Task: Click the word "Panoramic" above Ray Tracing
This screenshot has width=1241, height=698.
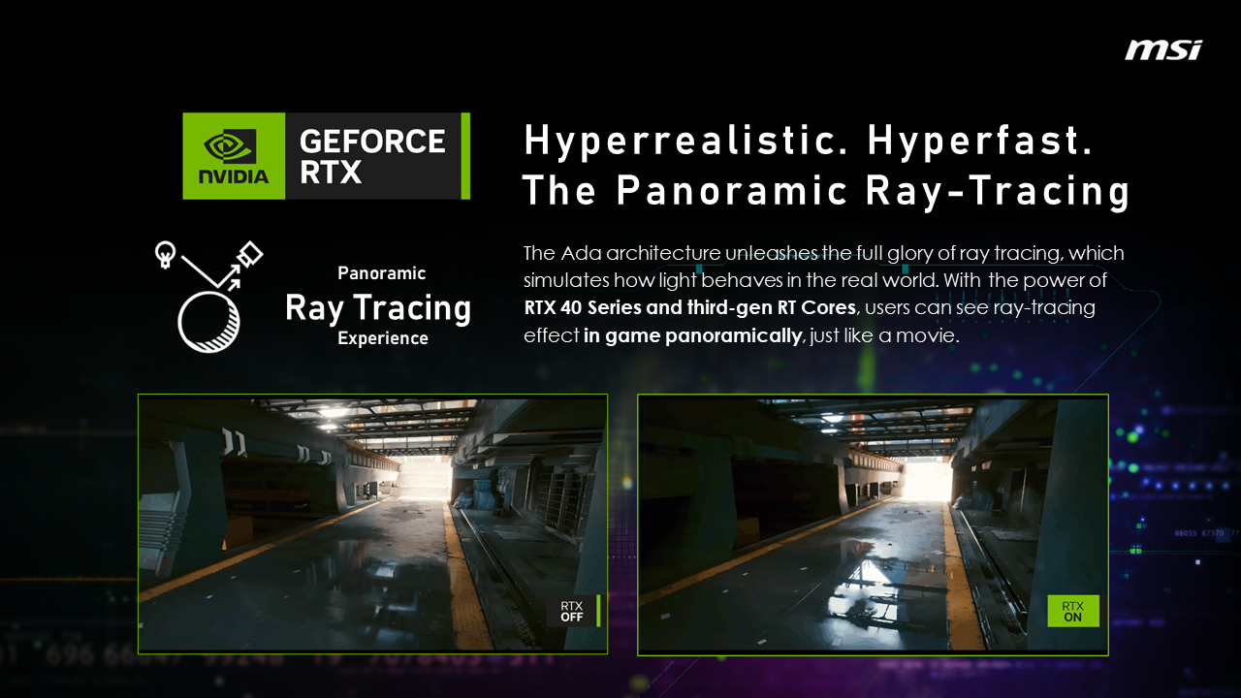Action: pyautogui.click(x=382, y=273)
